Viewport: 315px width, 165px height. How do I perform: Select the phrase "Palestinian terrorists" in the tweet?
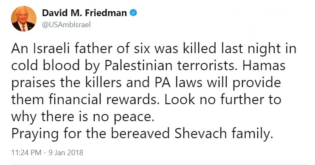point(170,65)
